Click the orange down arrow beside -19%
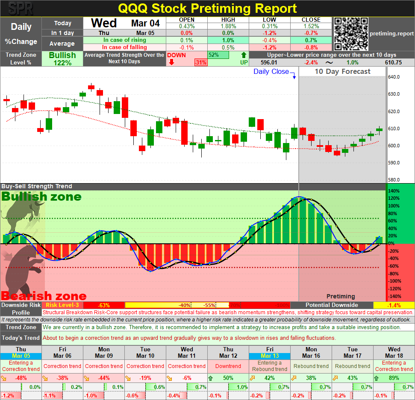This screenshot has width=415, height=400. 128,378
